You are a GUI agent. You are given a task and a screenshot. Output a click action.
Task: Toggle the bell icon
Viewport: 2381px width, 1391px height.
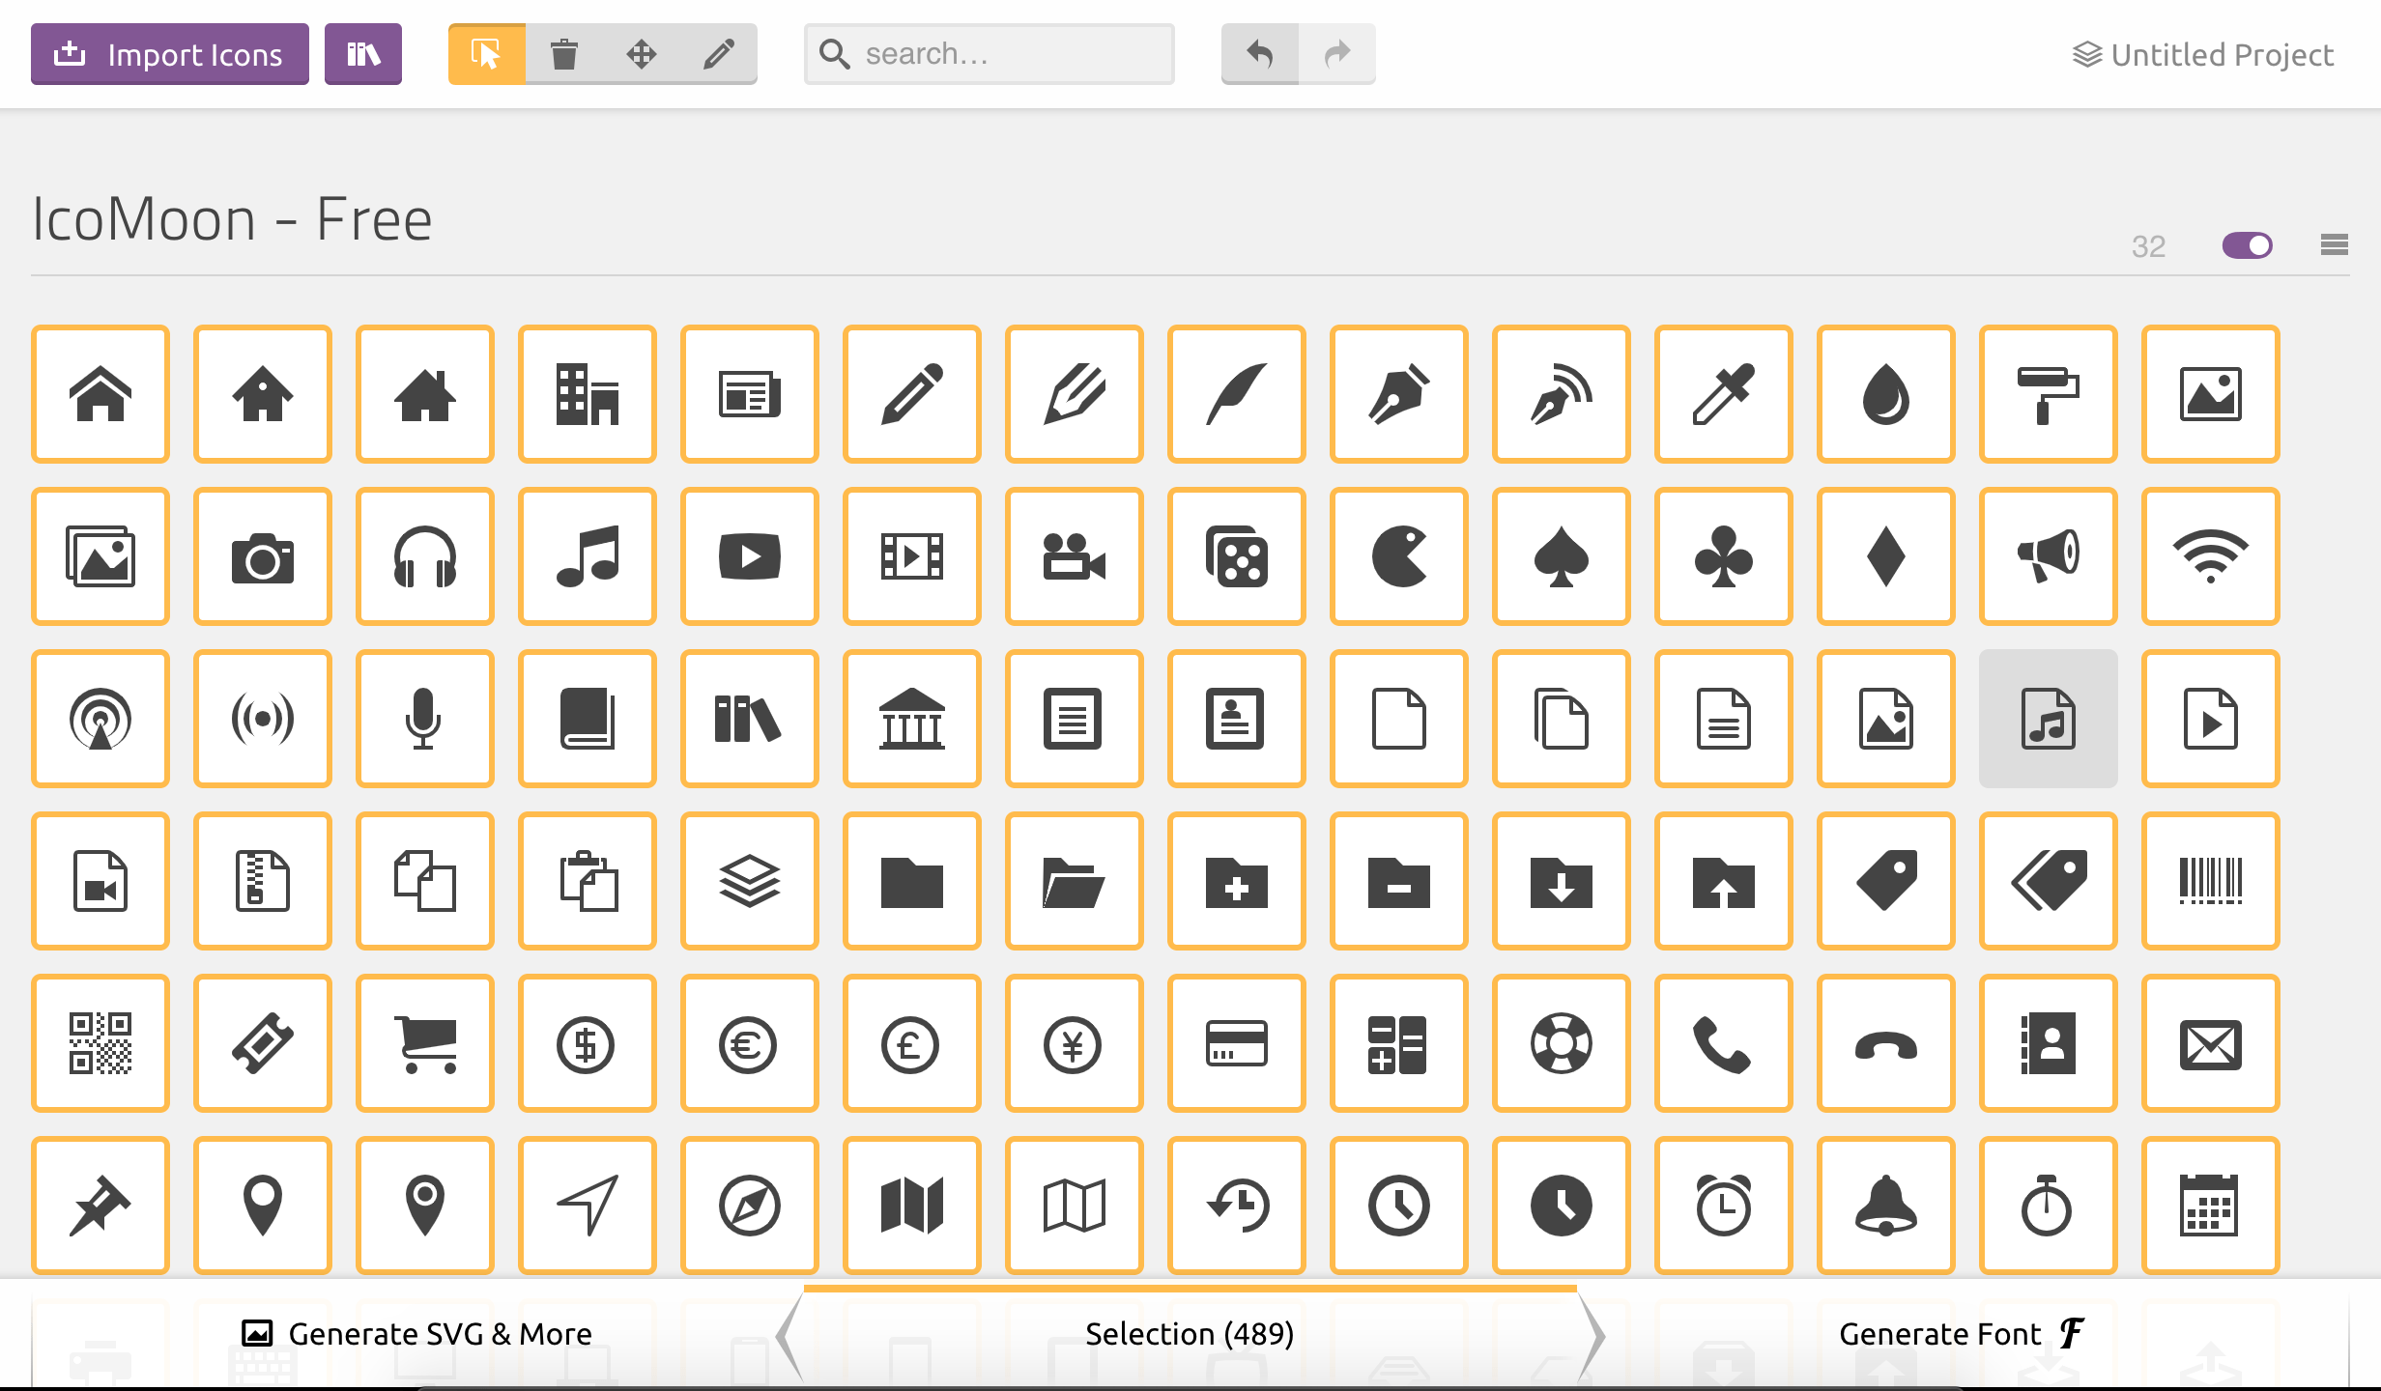pyautogui.click(x=1886, y=1206)
